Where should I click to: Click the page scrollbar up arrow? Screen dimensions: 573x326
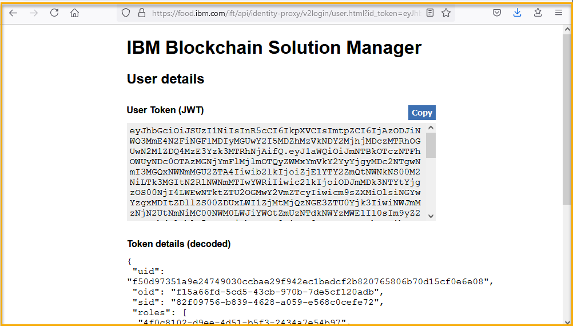pyautogui.click(x=567, y=30)
